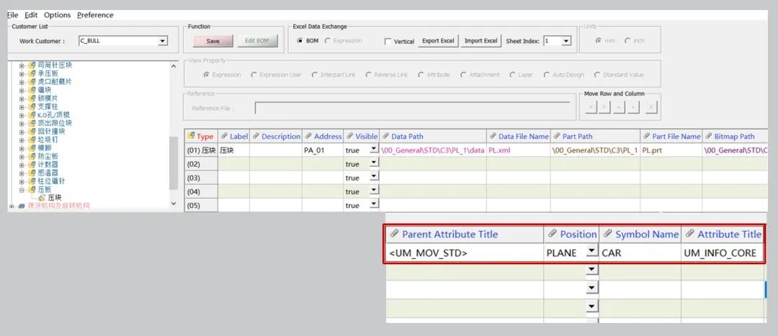Expand the 锁模片 tree node
Viewport: 778px width, 336px height.
[x=22, y=98]
